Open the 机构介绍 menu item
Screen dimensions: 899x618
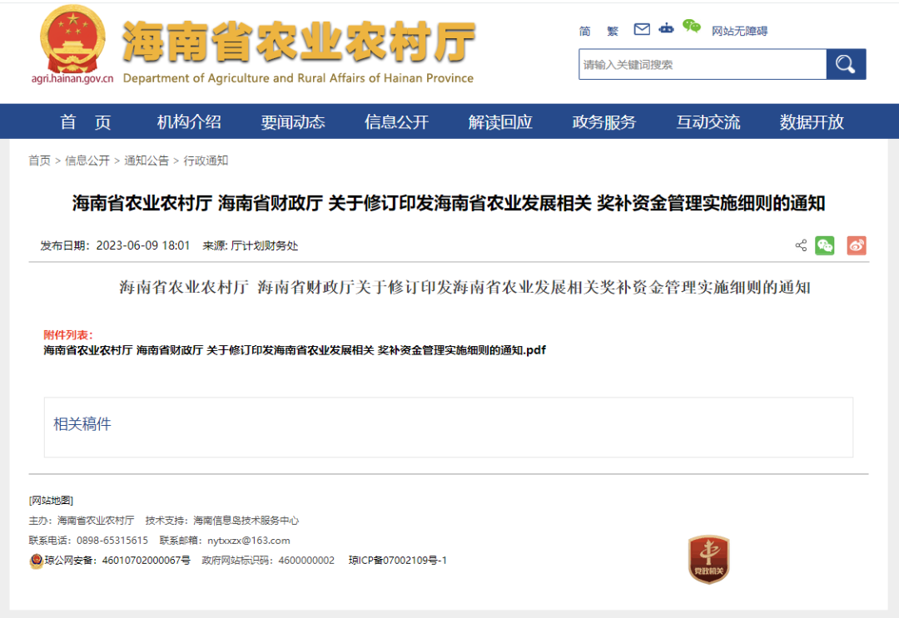[189, 122]
